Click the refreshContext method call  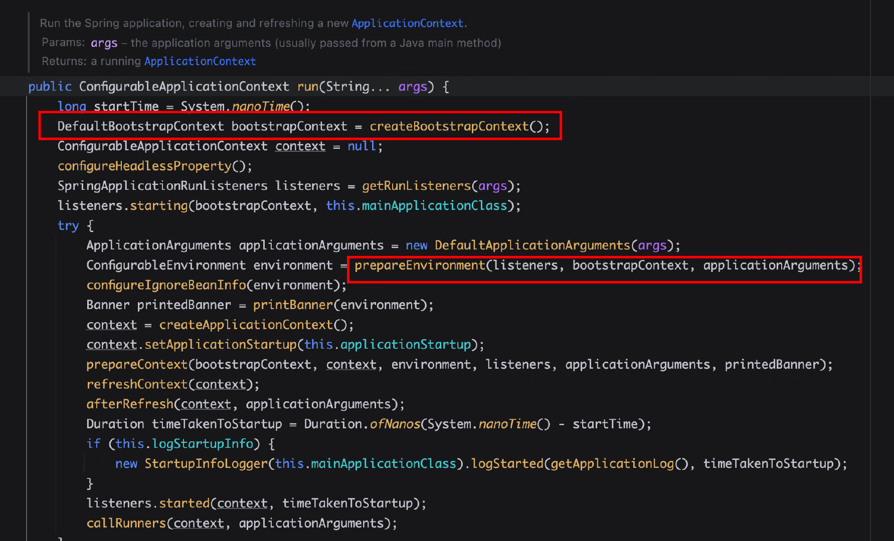point(137,384)
